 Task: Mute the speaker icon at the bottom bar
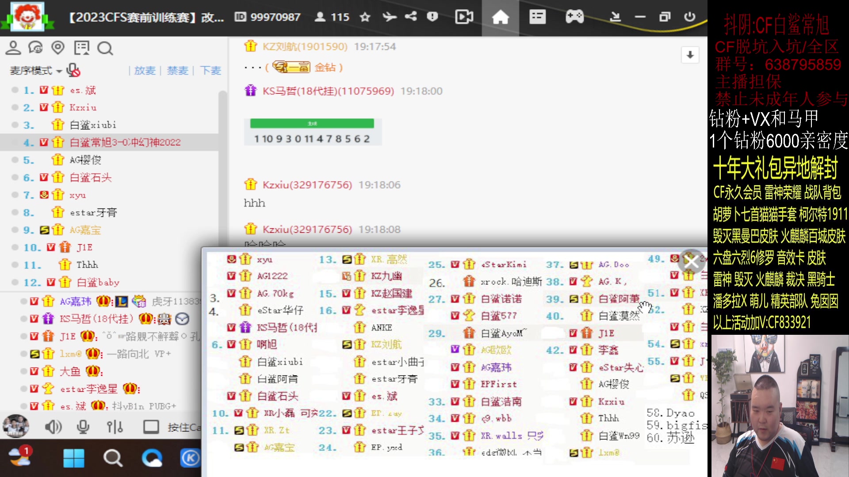(53, 427)
